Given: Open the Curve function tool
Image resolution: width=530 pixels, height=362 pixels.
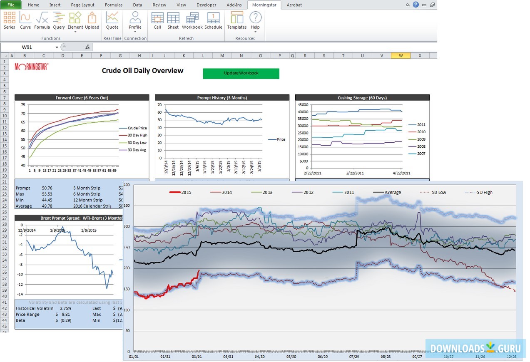Looking at the screenshot, I should click(x=25, y=22).
